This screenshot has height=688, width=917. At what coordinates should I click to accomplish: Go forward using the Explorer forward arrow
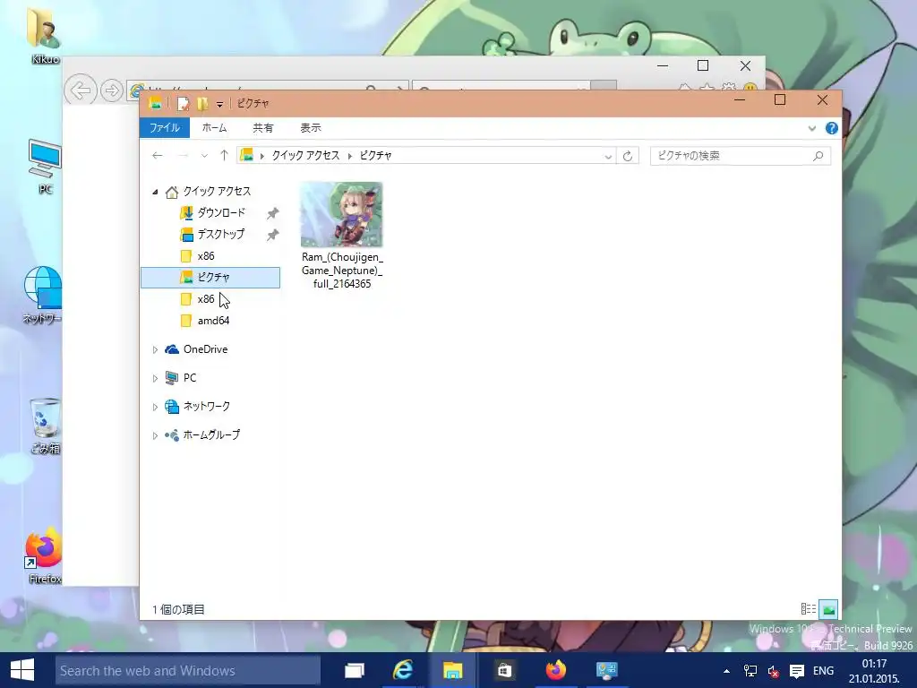pyautogui.click(x=183, y=156)
